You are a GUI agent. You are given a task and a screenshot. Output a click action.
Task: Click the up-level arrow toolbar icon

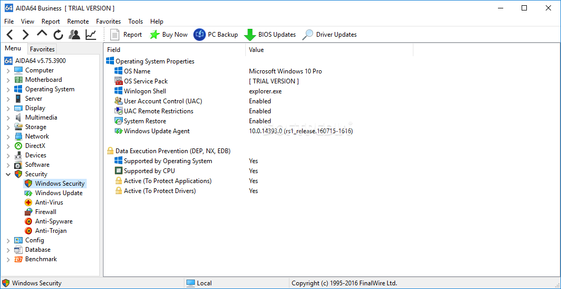click(x=42, y=34)
